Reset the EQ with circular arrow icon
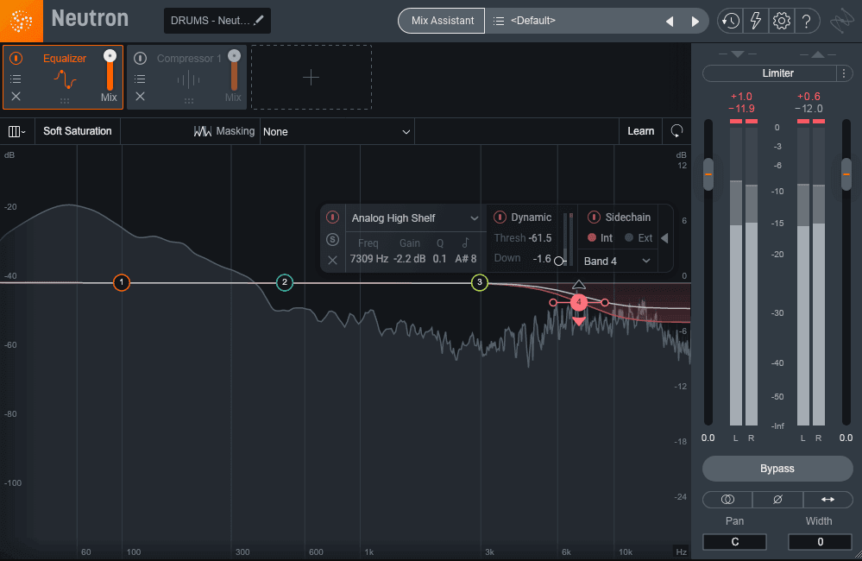Screen dimensions: 862x561 pyautogui.click(x=676, y=131)
